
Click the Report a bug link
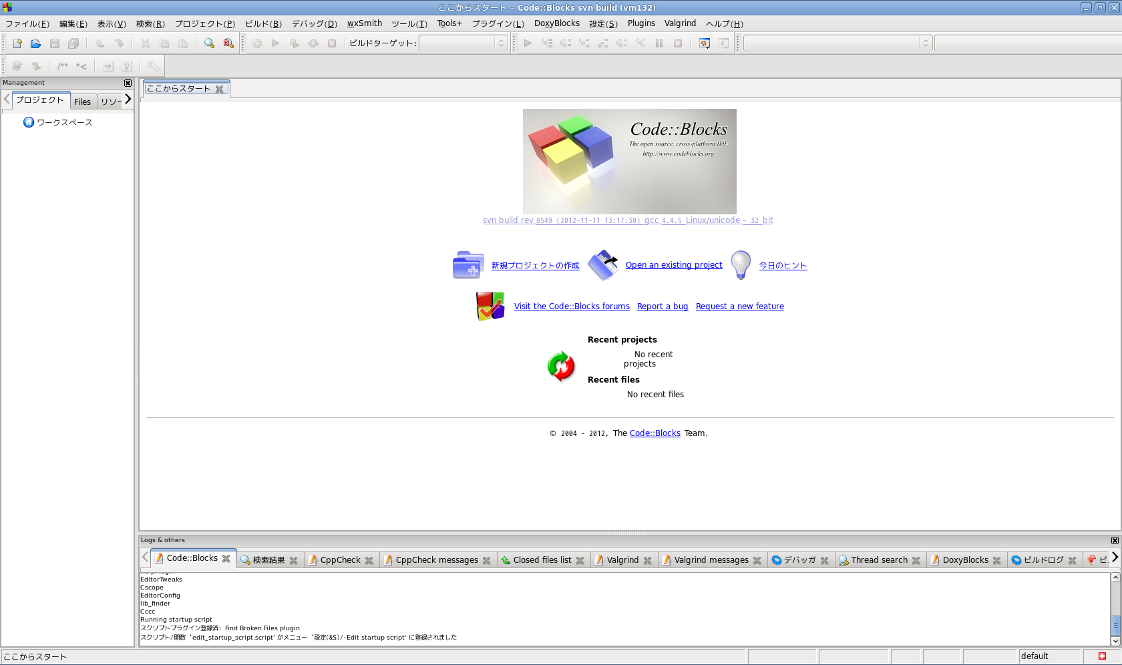(x=663, y=306)
